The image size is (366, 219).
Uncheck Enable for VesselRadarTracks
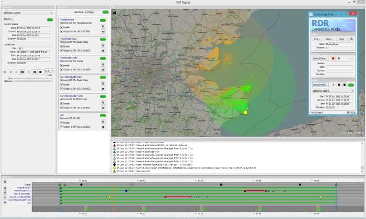point(62,65)
